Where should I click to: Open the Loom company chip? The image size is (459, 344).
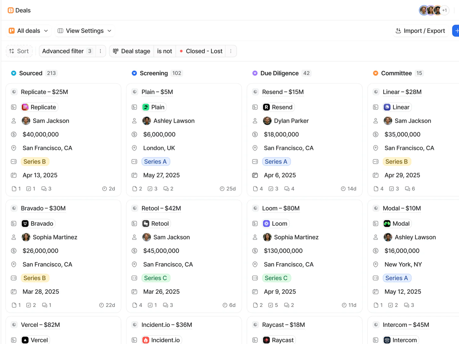tap(276, 224)
